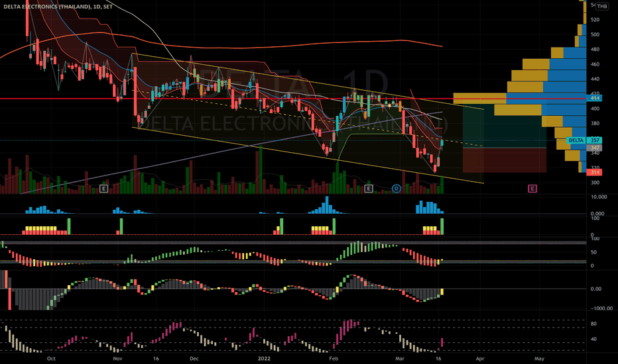Screen dimensions: 618x364
Task: Click the 520 price axis value
Action: coord(595,20)
